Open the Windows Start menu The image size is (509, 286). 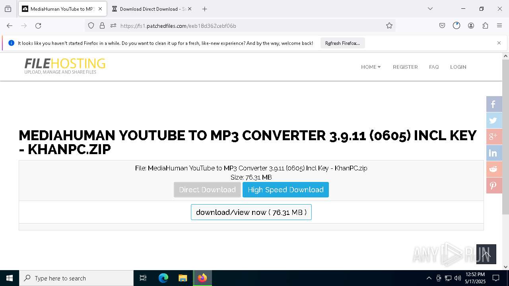coord(10,278)
